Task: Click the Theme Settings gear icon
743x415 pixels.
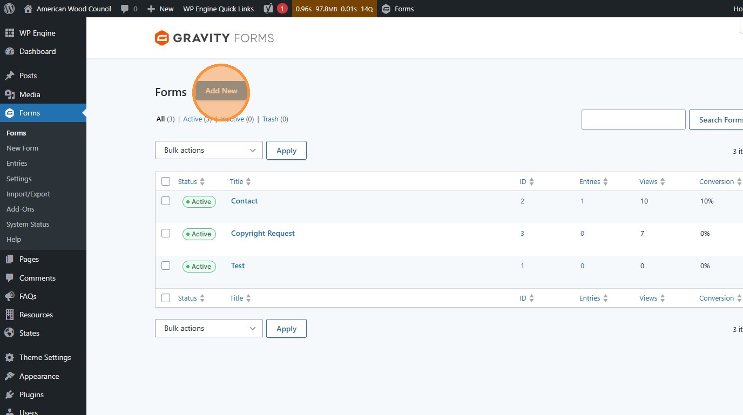Action: pos(9,357)
